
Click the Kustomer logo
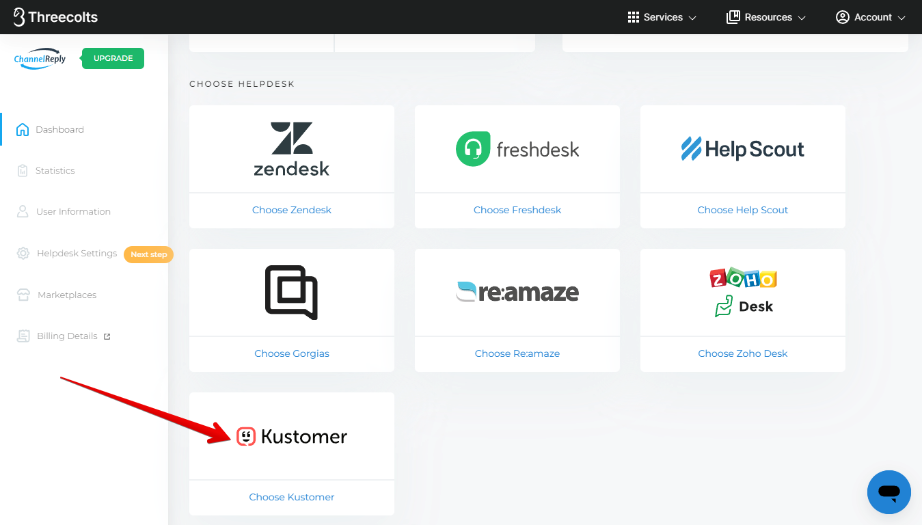pyautogui.click(x=292, y=436)
